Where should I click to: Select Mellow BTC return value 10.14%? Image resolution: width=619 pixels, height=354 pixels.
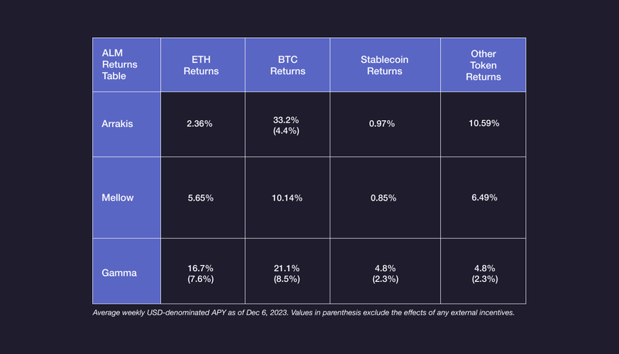287,198
